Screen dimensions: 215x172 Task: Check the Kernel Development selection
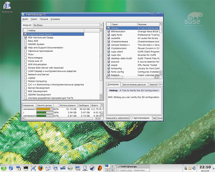click(x=26, y=88)
